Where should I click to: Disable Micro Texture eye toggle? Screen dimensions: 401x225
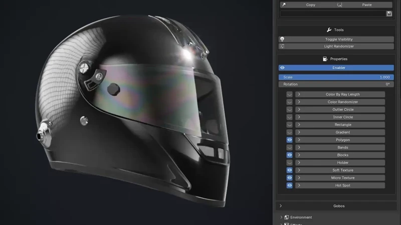pos(290,178)
